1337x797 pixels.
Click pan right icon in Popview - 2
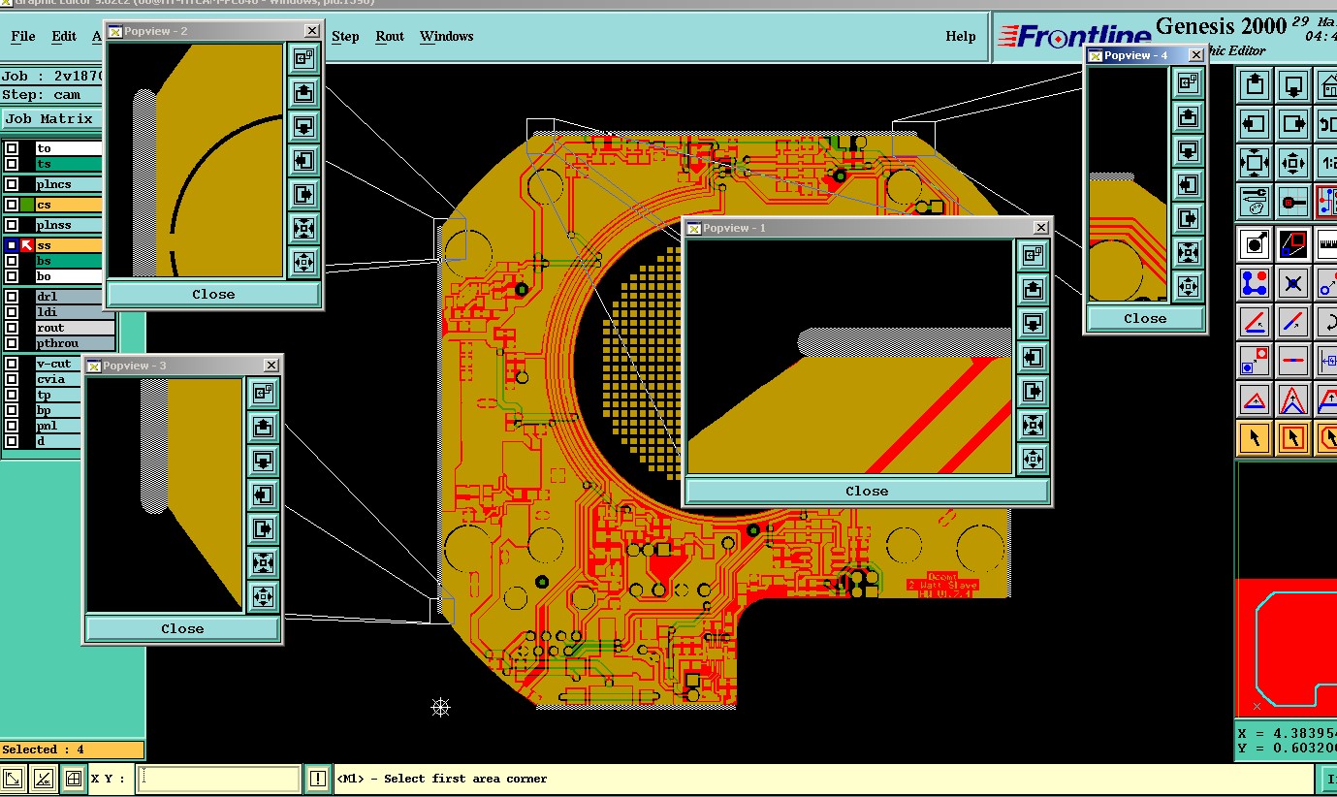click(x=303, y=195)
